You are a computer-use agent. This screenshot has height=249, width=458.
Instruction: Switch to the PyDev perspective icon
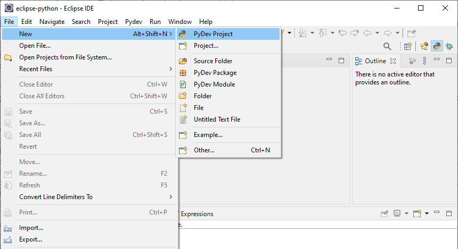437,46
